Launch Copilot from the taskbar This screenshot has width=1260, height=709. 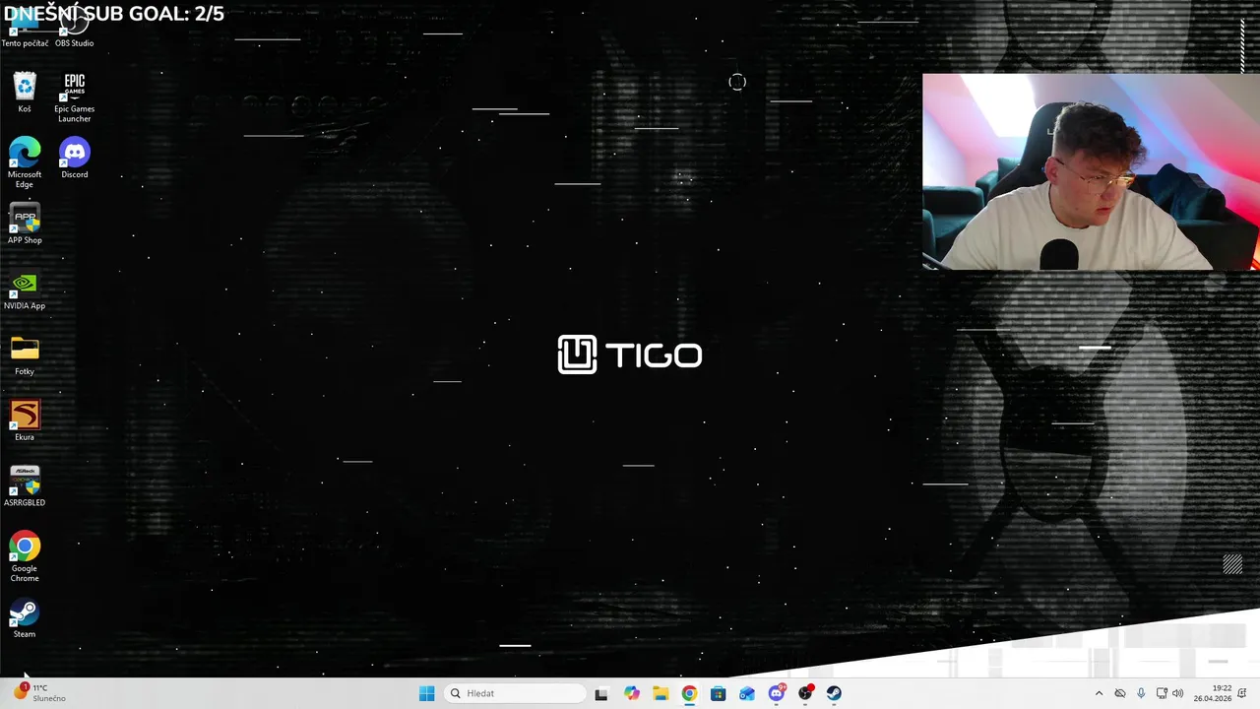point(631,693)
